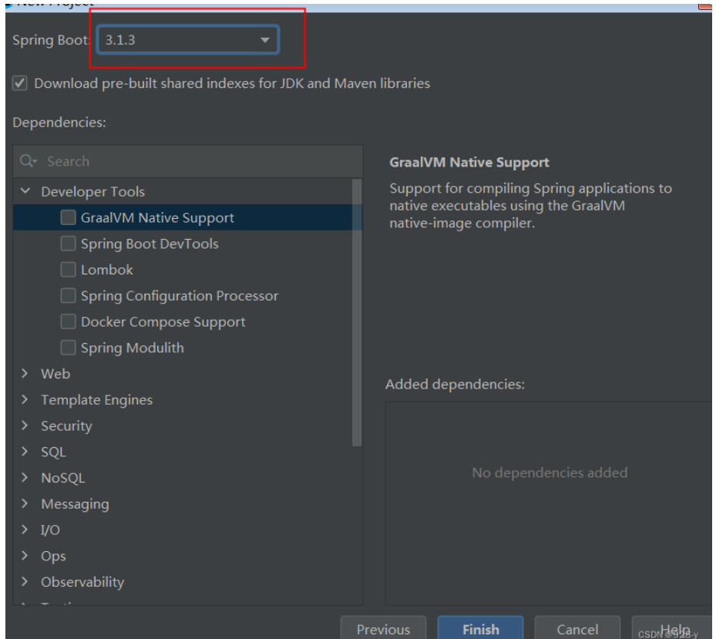Expand the Messaging category
This screenshot has height=639, width=716.
point(25,503)
